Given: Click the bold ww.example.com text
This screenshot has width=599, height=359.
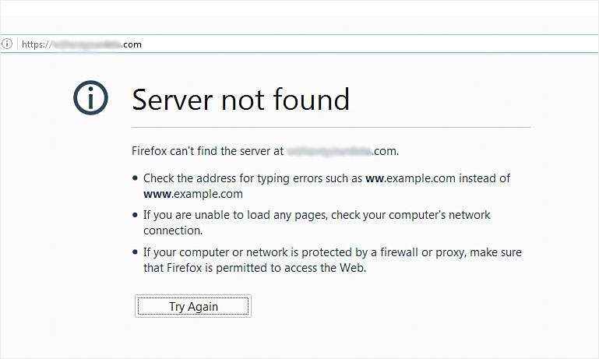Looking at the screenshot, I should (410, 178).
